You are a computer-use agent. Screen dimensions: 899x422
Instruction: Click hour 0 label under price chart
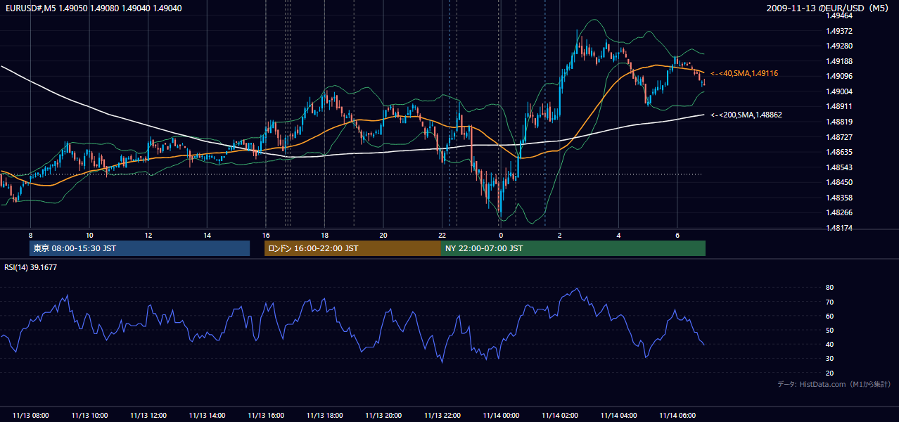click(x=501, y=235)
